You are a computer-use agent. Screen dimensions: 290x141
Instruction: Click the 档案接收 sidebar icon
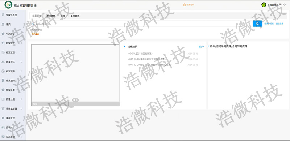coord(3,43)
